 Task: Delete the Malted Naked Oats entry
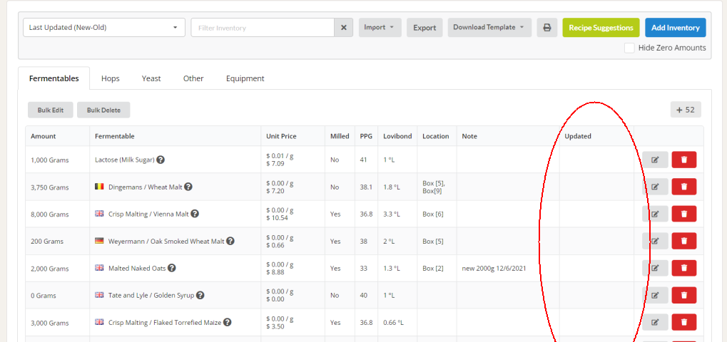(x=684, y=268)
